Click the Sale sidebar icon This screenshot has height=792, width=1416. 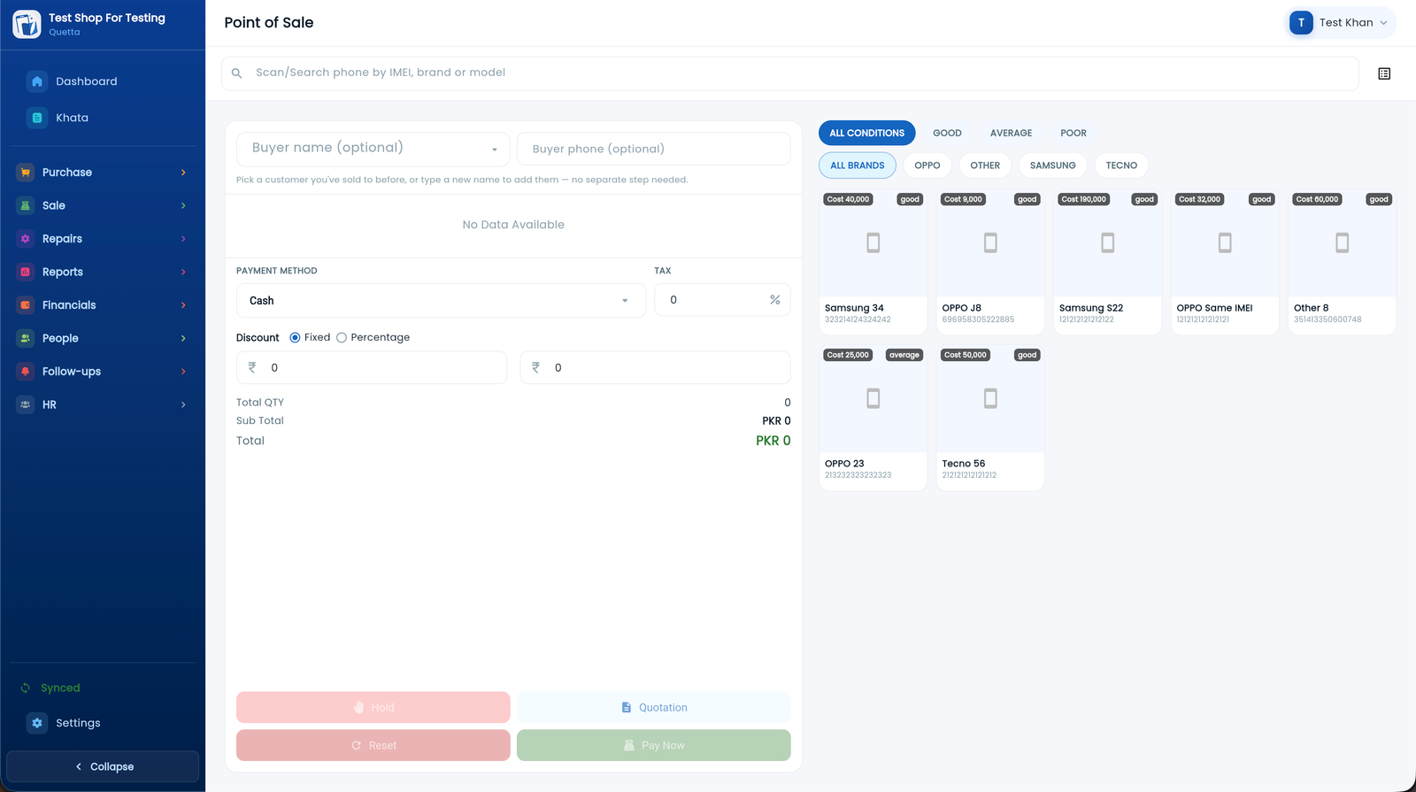(25, 205)
